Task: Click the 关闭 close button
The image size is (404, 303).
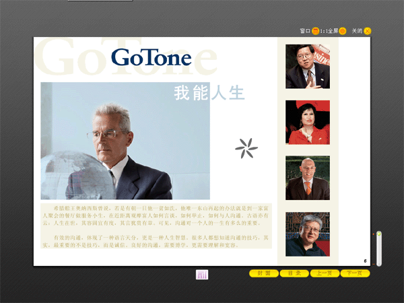Action: (368, 31)
